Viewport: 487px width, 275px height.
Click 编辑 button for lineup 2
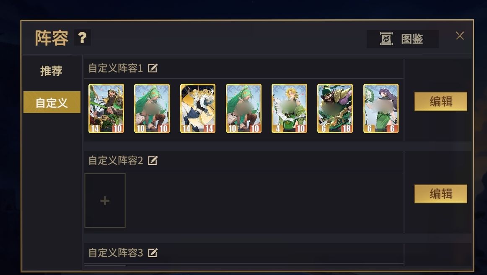coord(441,194)
